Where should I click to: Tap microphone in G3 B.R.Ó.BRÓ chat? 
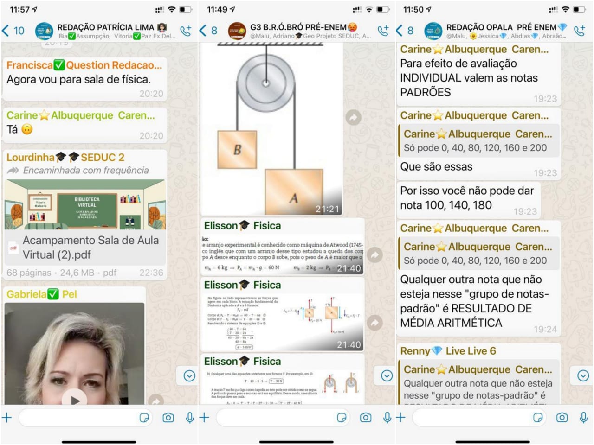[387, 418]
